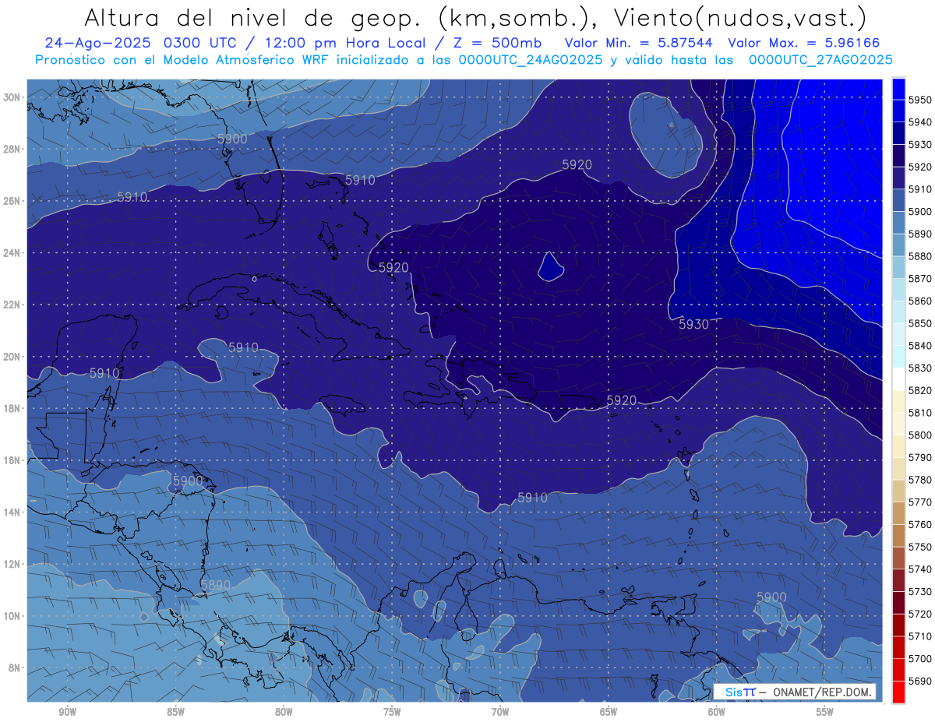The width and height of the screenshot is (935, 722).
Task: Click the tan swatch between 5770 and 5760
Action: (x=898, y=512)
